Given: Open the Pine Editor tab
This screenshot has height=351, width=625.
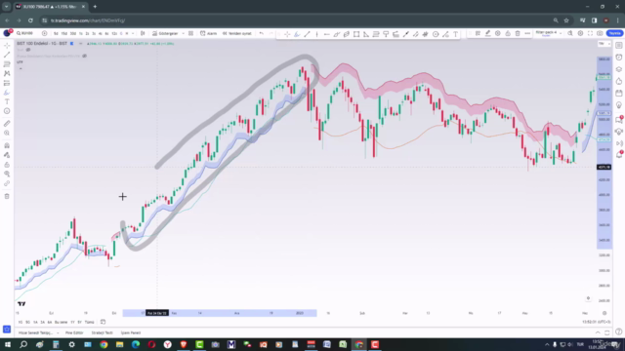Looking at the screenshot, I should tap(74, 332).
